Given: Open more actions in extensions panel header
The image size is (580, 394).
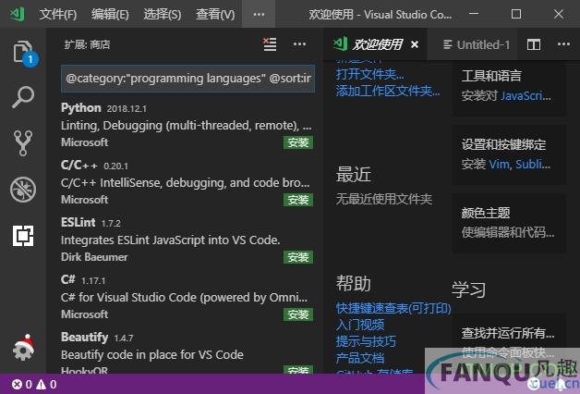Looking at the screenshot, I should point(299,44).
